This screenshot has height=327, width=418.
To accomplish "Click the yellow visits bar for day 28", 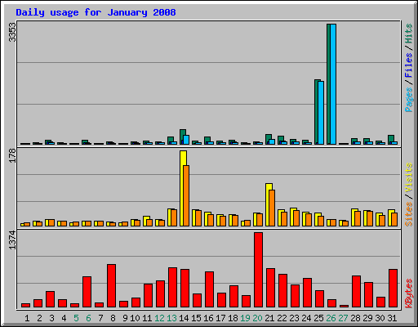I will (x=354, y=217).
